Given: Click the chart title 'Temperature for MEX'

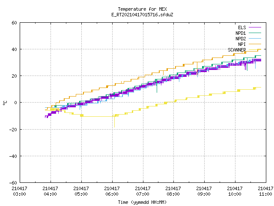Looking at the screenshot, I should [x=142, y=9].
